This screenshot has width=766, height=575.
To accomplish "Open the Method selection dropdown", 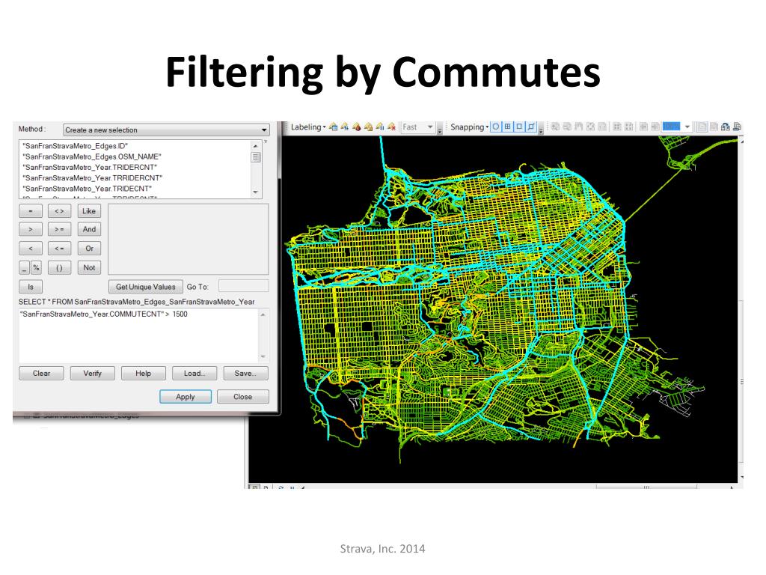I will pos(166,130).
